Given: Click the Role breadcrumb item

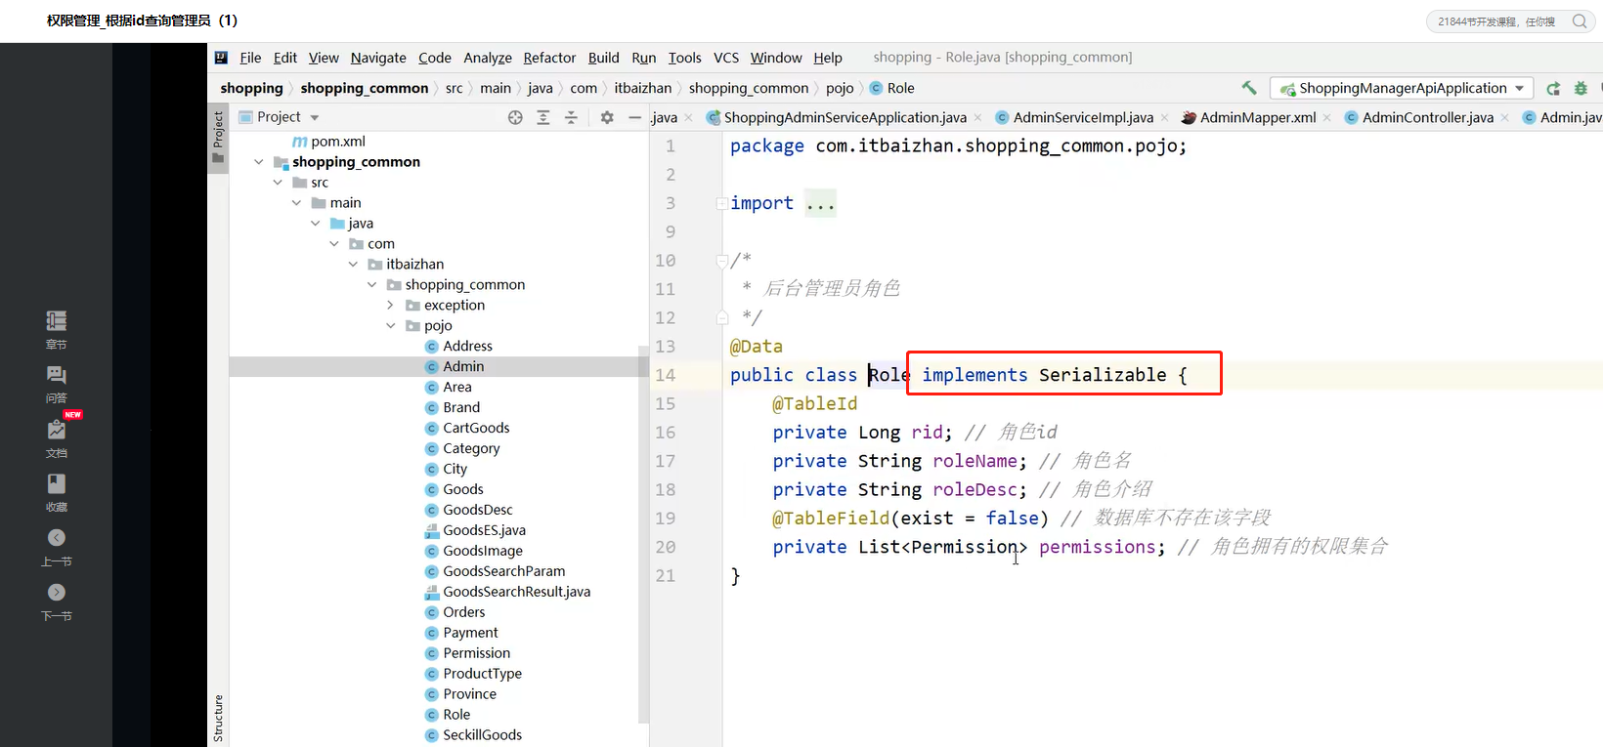Looking at the screenshot, I should point(892,88).
